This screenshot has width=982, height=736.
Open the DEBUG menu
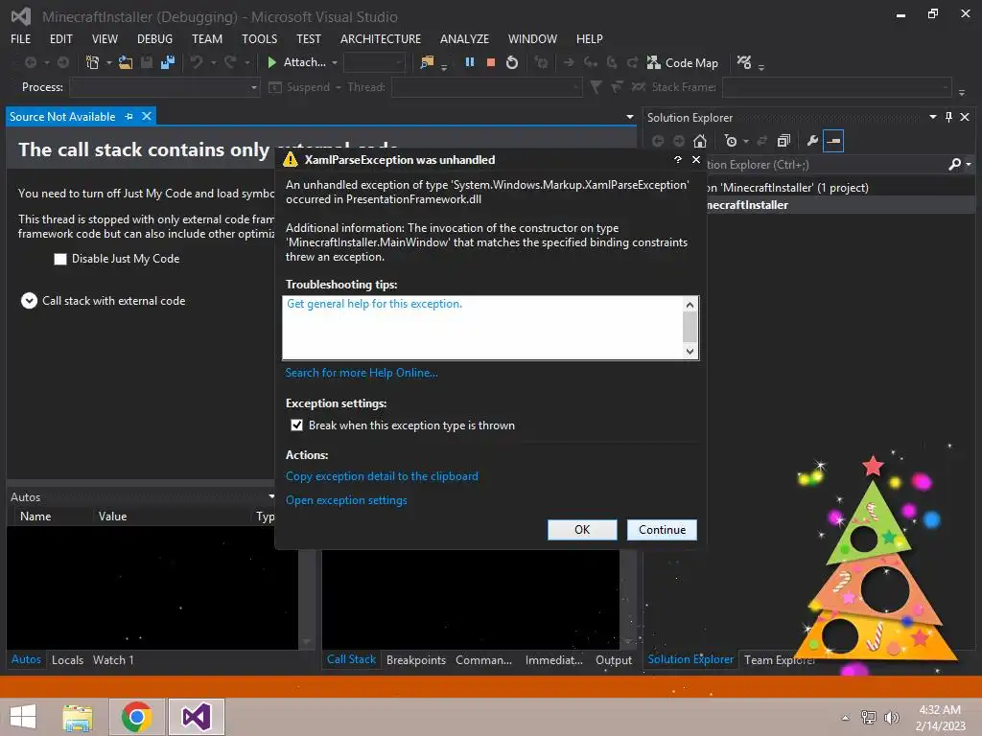tap(154, 38)
